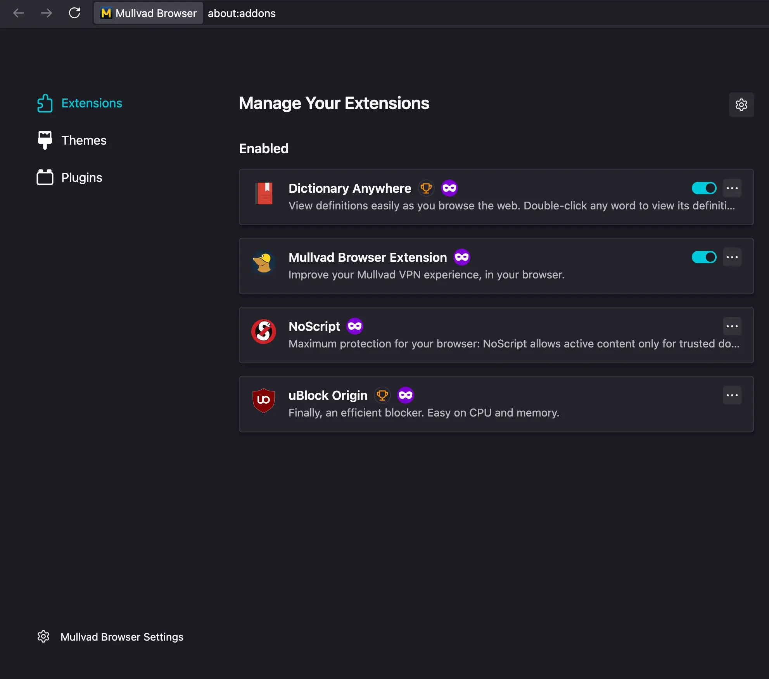Click the gear icon beside Mullvad Browser Settings
The image size is (769, 679).
pos(43,637)
